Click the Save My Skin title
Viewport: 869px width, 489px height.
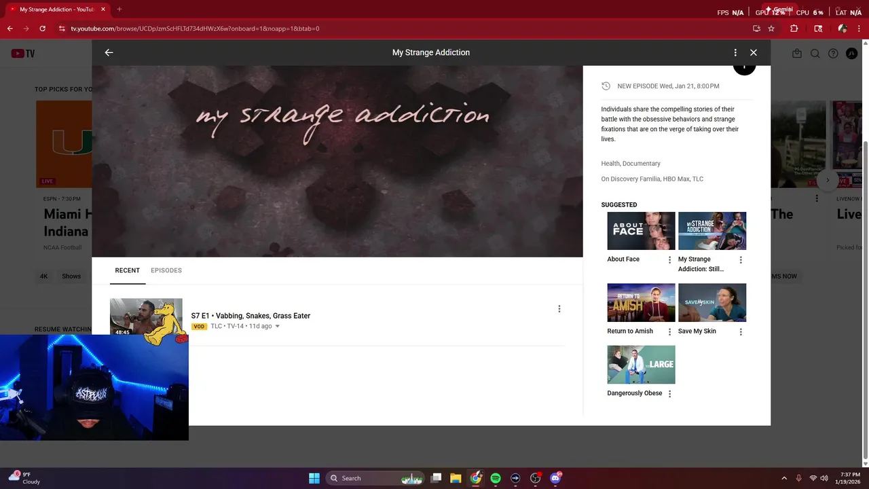697,331
